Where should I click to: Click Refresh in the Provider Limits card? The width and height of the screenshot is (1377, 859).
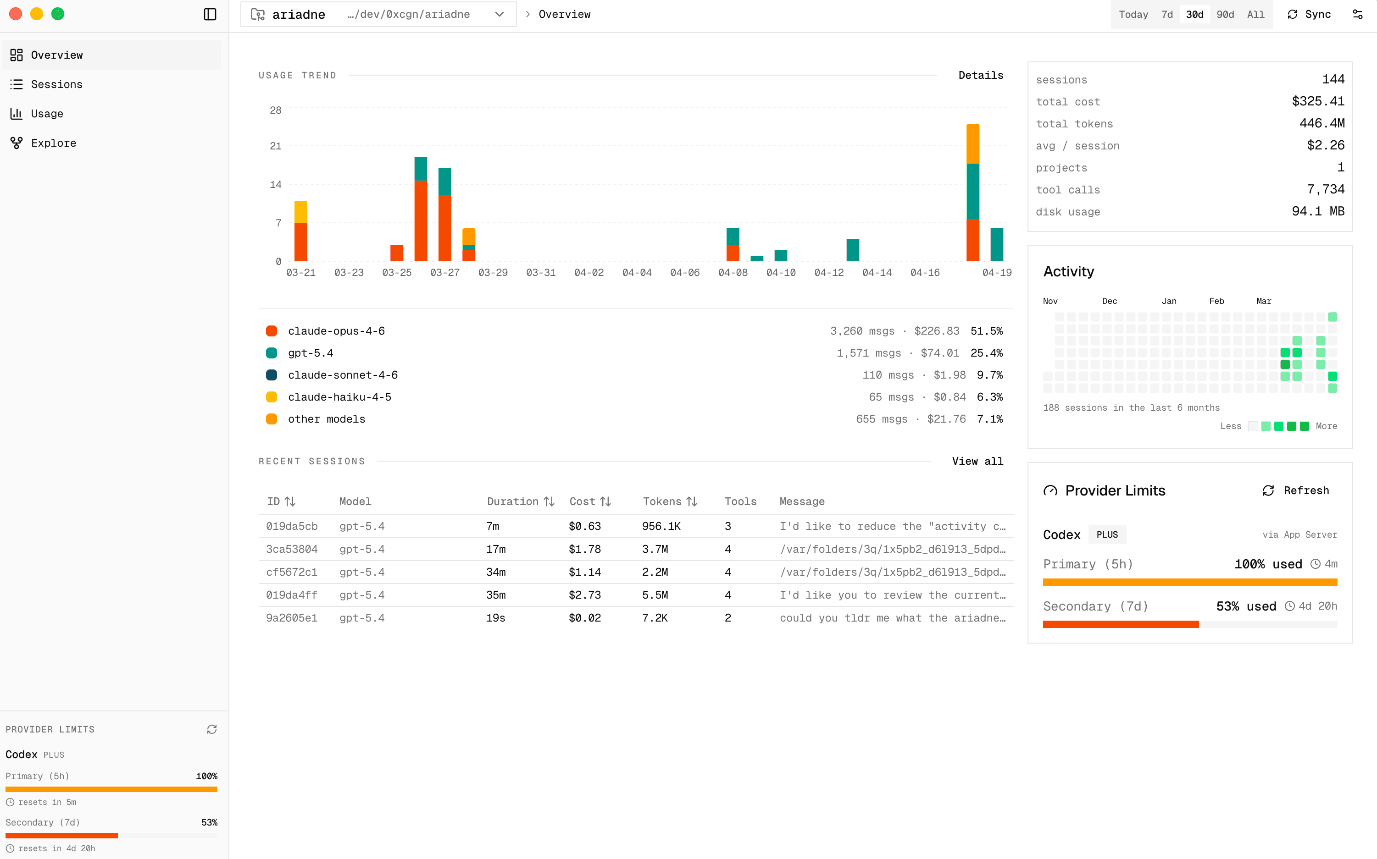[1296, 490]
